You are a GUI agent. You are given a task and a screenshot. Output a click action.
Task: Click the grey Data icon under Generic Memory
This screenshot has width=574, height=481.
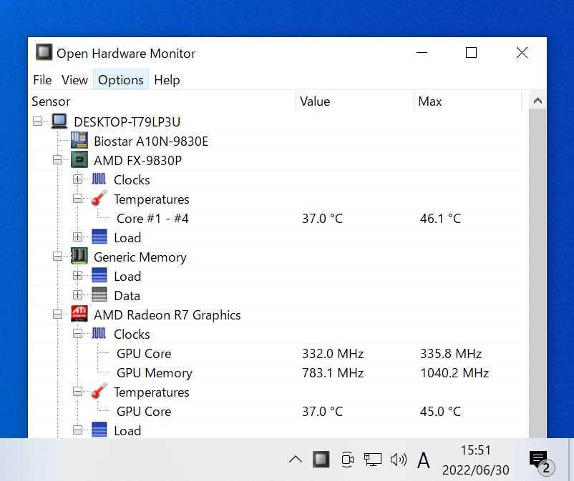(x=99, y=295)
